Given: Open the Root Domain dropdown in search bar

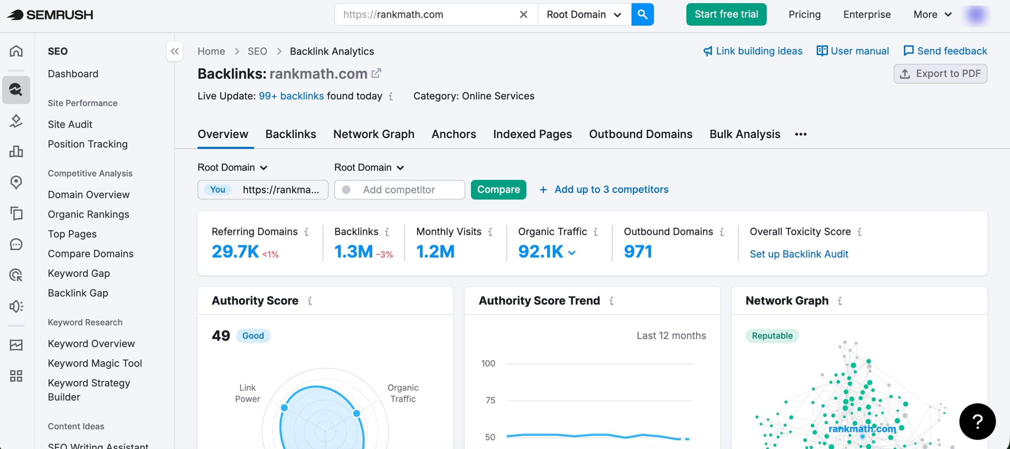Looking at the screenshot, I should (x=584, y=15).
